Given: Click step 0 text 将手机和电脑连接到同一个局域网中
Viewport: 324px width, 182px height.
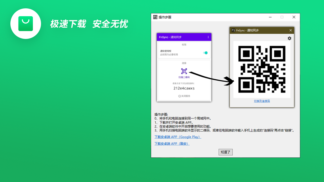Looking at the screenshot, I should click(183, 118).
